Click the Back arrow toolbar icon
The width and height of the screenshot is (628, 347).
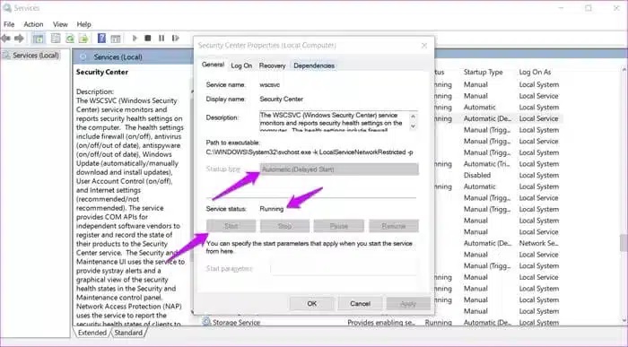[5, 39]
